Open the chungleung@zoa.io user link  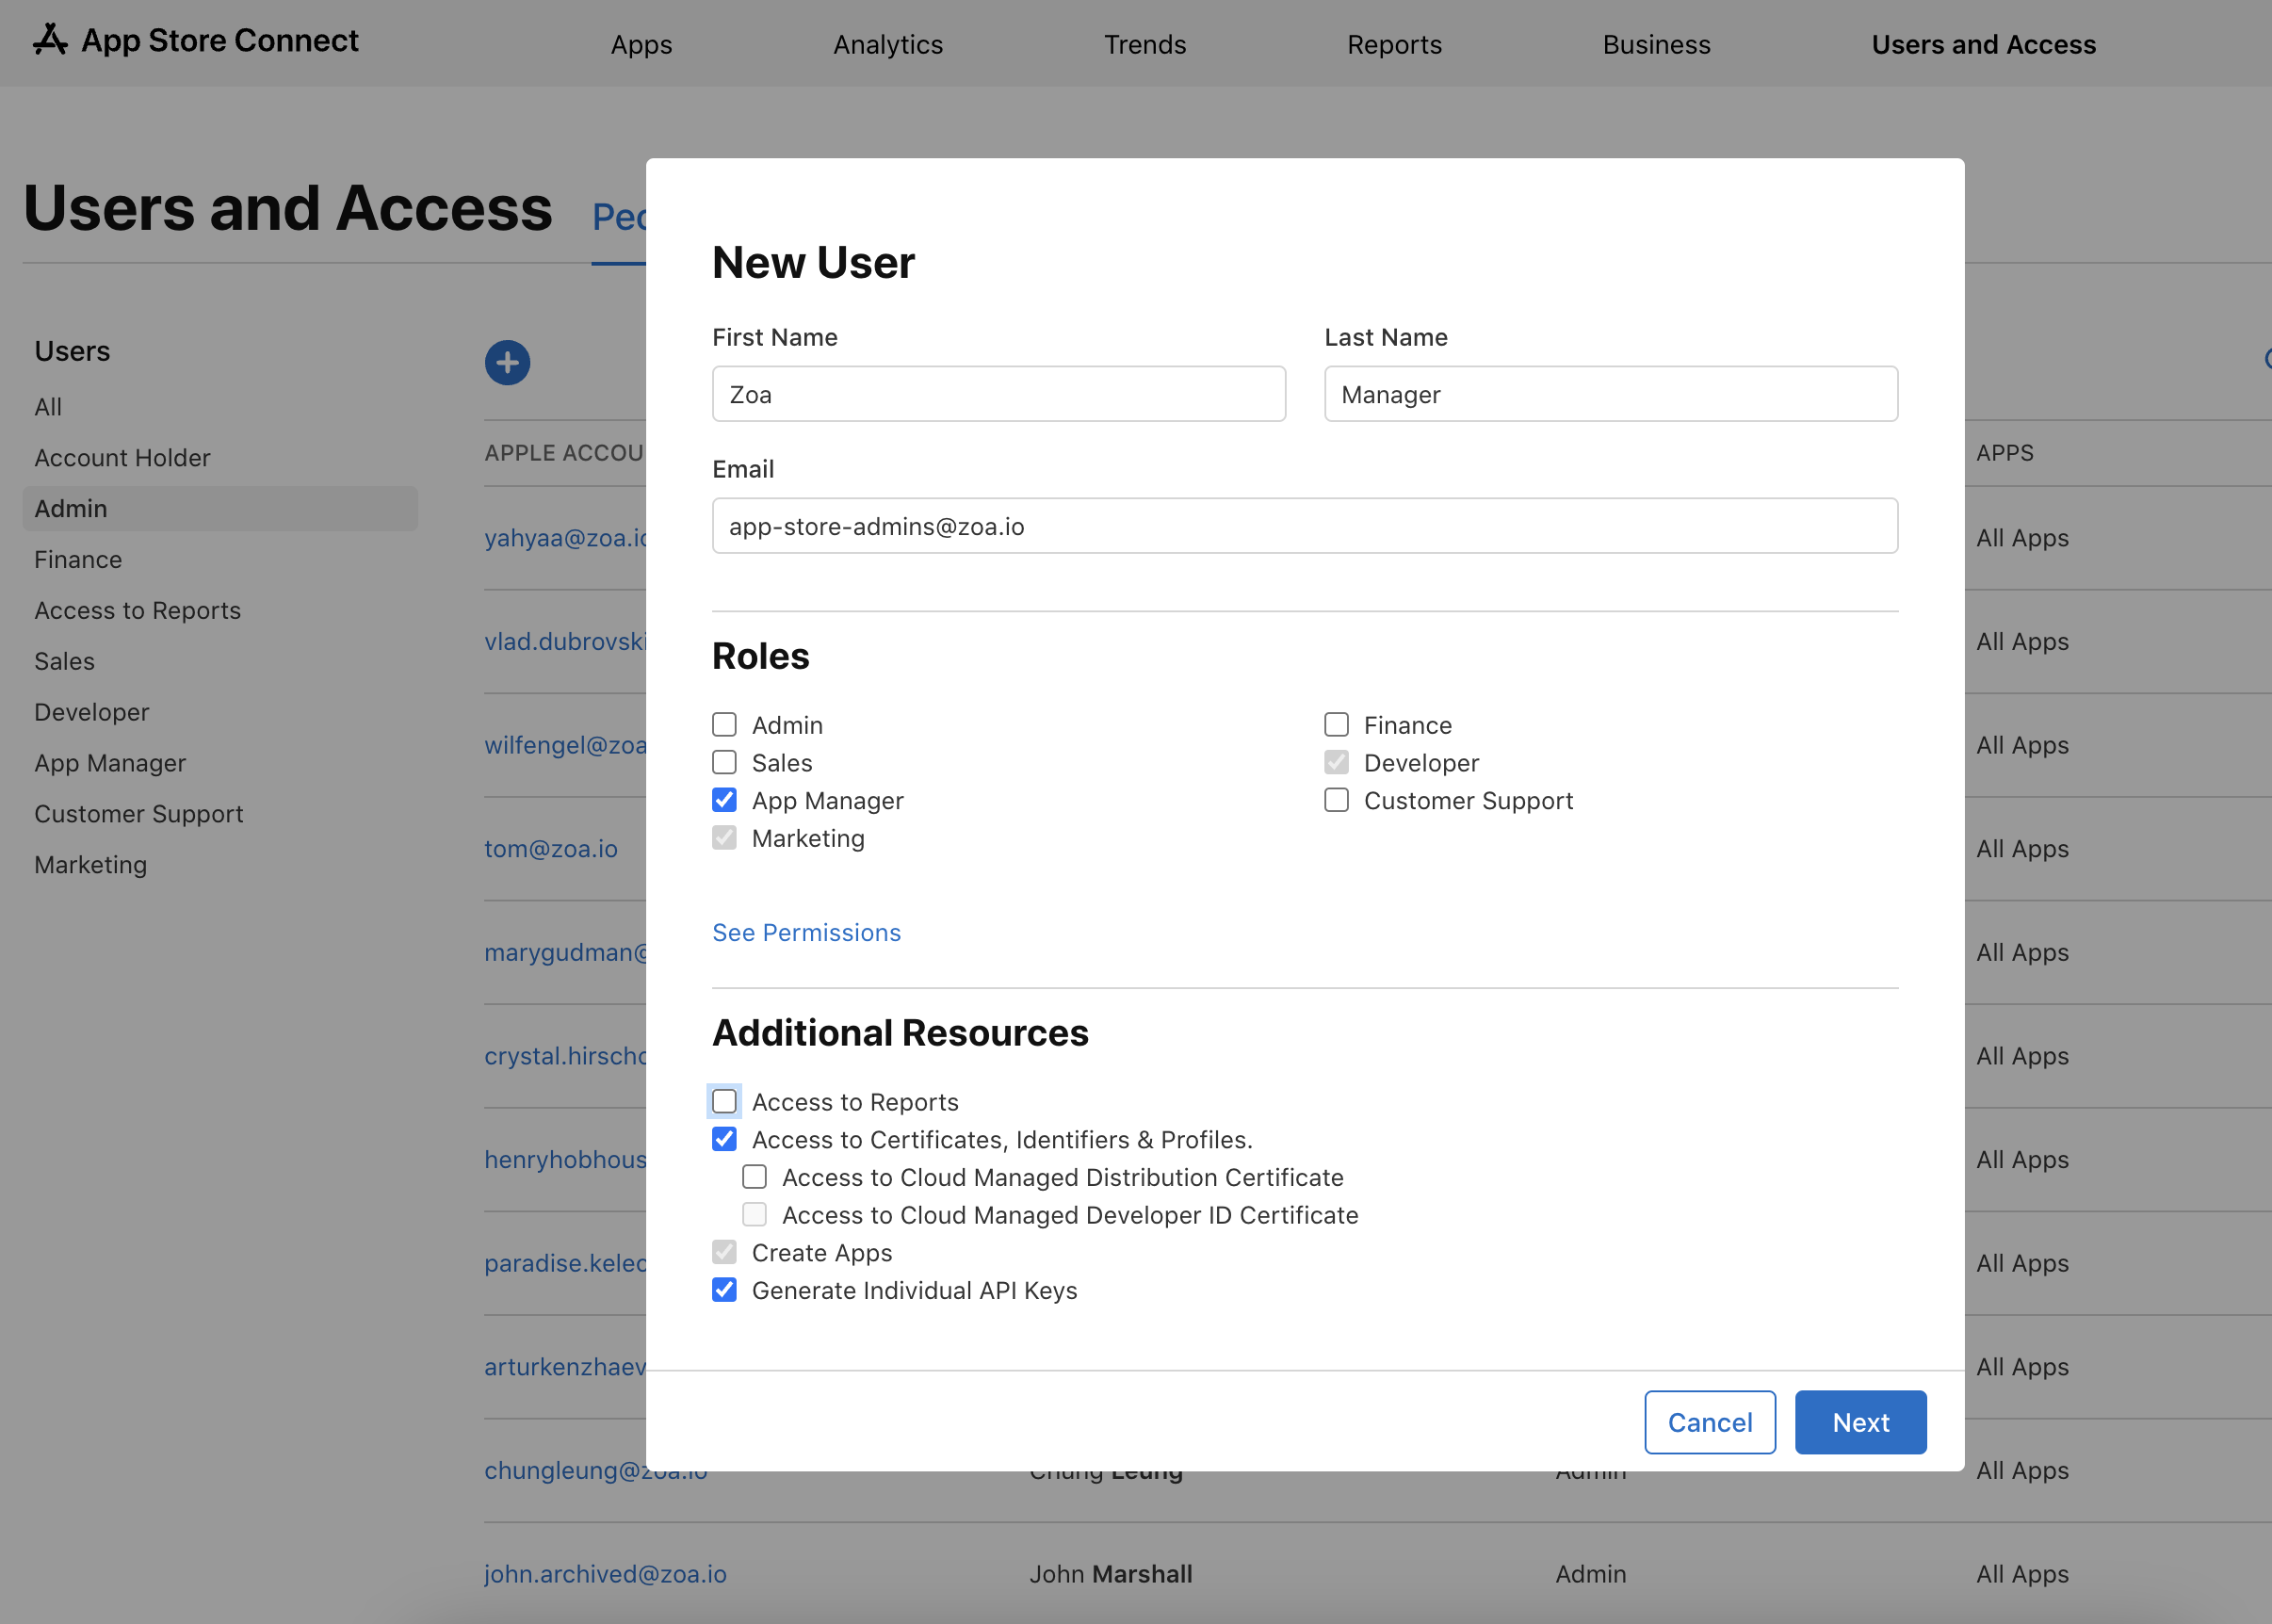point(596,1471)
